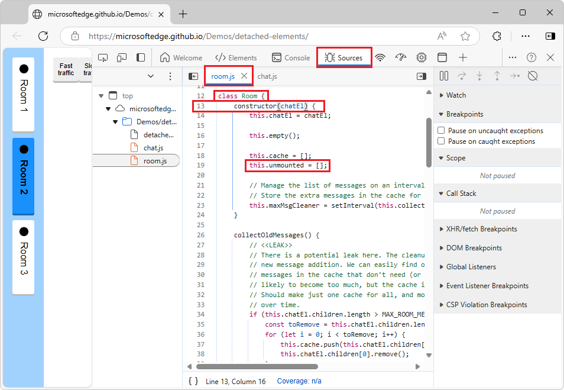Open network conditions wifi icon
This screenshot has height=390, width=564.
click(380, 56)
